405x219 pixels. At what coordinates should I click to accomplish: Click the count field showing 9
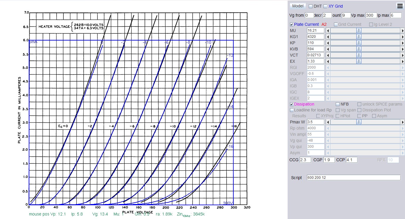tap(346, 15)
